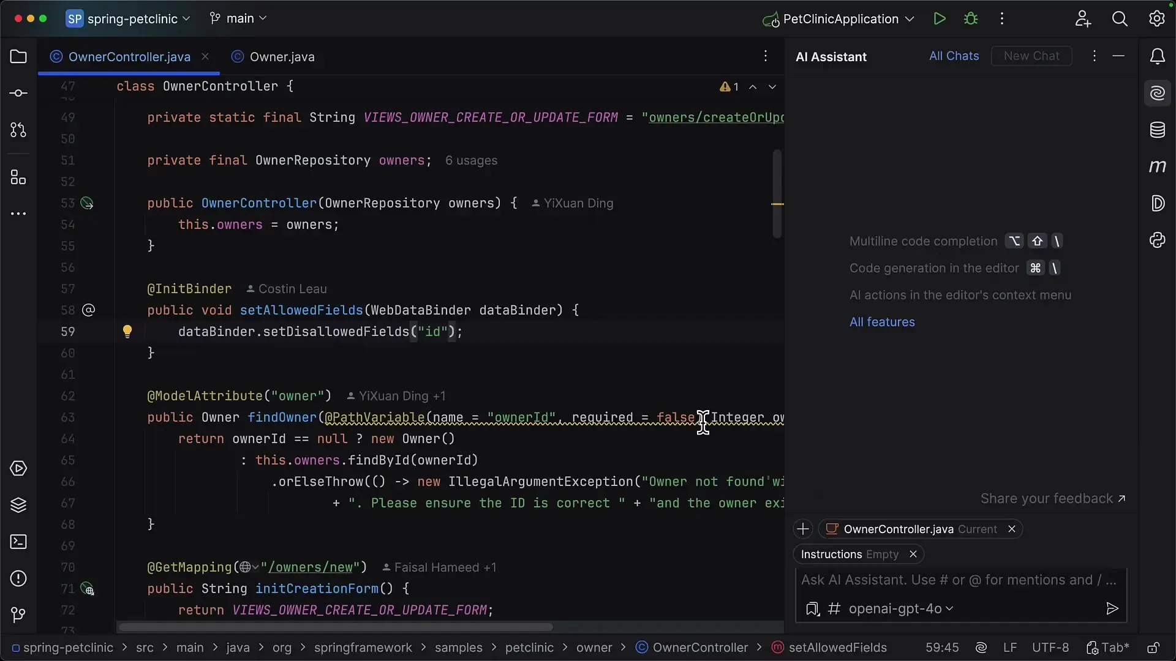Click the warning count indicator in editor
Viewport: 1176px width, 661px height.
[x=729, y=87]
